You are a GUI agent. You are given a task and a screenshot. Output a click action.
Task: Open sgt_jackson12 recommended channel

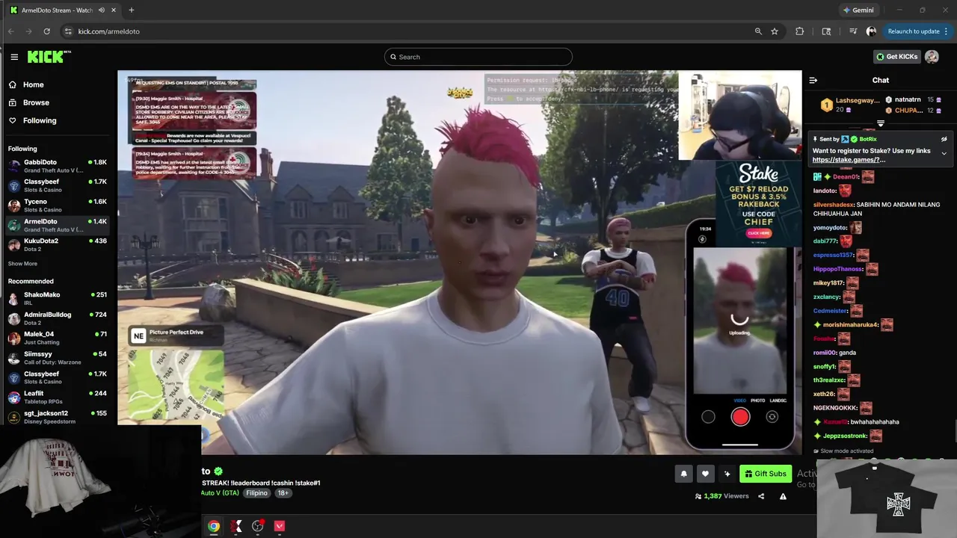tap(58, 416)
